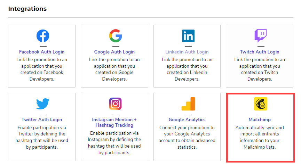
Task: Open Twitch Auth Login link
Action: click(x=260, y=52)
